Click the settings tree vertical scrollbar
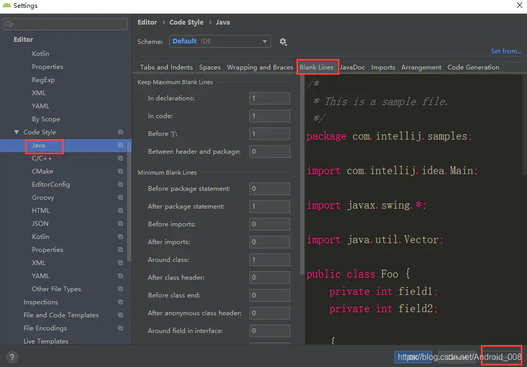The image size is (527, 367). 130,202
